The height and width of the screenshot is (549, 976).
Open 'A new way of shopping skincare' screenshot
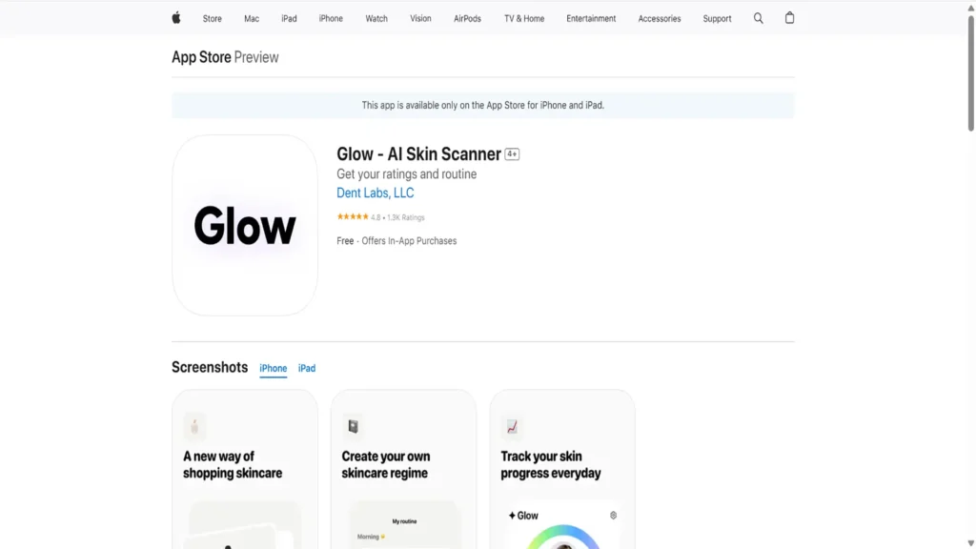245,469
